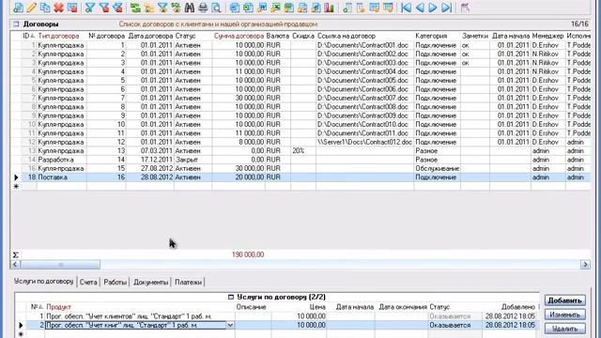Image resolution: width=601 pixels, height=338 pixels.
Task: Delete record with the red X icon
Action: click(x=58, y=8)
